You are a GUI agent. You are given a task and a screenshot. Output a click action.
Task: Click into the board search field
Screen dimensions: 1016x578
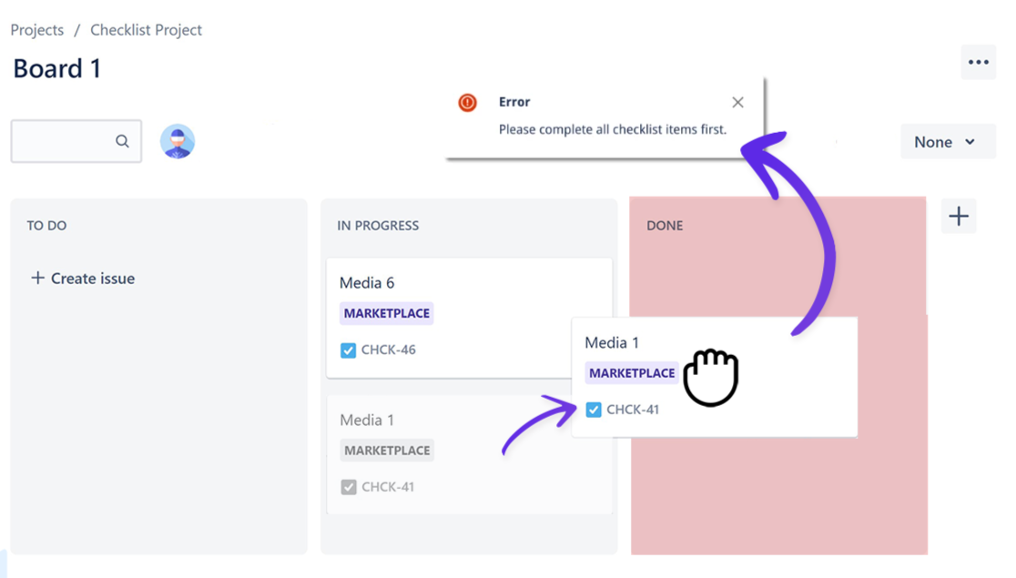click(x=64, y=141)
